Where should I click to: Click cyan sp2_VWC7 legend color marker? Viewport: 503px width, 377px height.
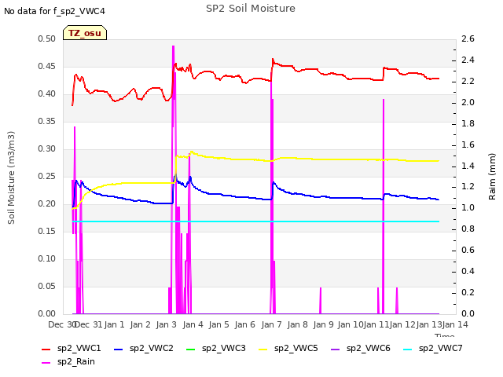(x=408, y=350)
